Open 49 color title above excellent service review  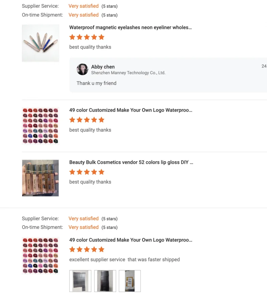point(131,240)
